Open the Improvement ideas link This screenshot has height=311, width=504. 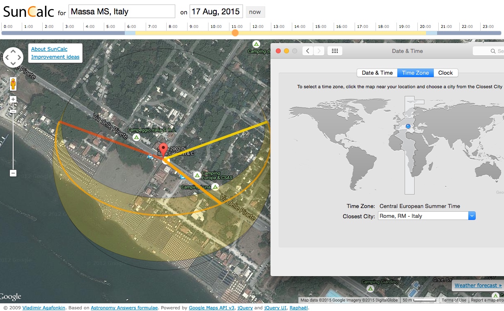[x=55, y=57]
